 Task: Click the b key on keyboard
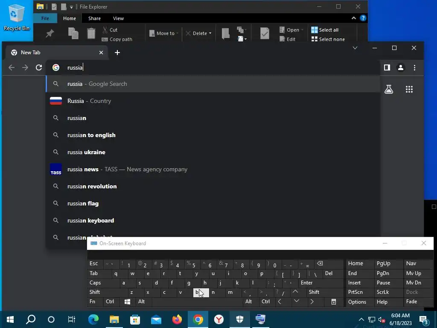[201, 292]
